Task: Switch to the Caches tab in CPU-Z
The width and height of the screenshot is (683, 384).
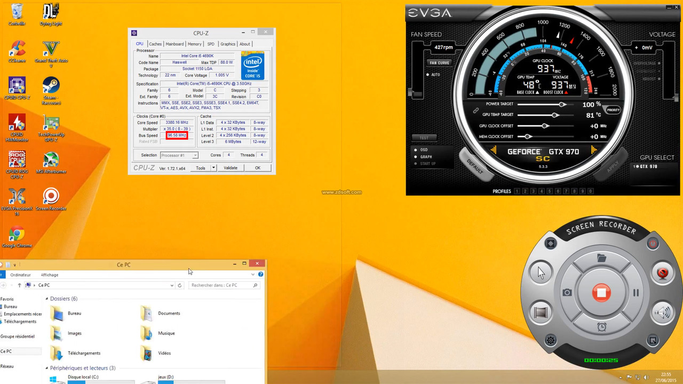Action: coord(155,44)
